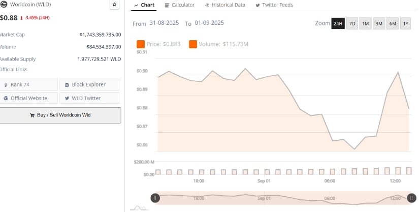This screenshot has height=212, width=419.
Task: Click the Rank medal icon
Action: (x=6, y=85)
